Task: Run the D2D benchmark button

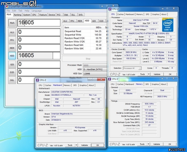Action: (12, 72)
